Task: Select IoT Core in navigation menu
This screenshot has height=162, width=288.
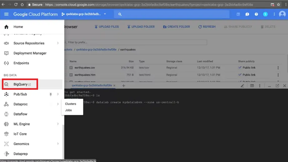Action: pyautogui.click(x=20, y=134)
